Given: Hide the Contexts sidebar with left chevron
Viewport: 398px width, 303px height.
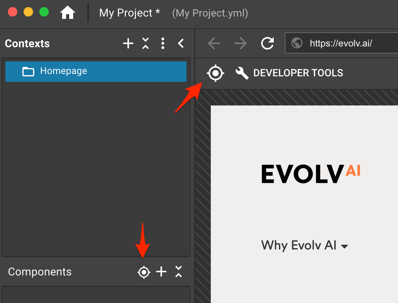Looking at the screenshot, I should pos(181,43).
